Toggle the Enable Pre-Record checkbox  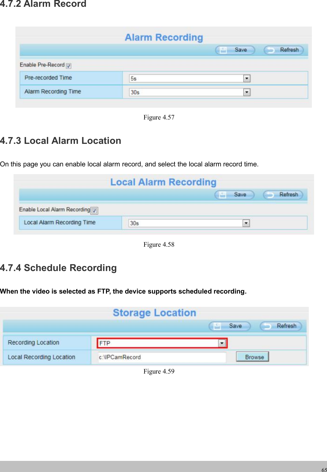click(69, 66)
